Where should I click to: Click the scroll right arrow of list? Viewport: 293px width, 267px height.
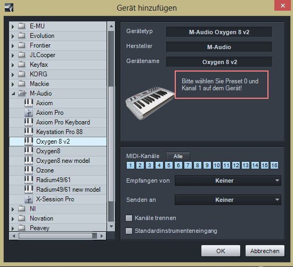102,236
